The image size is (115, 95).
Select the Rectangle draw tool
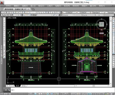coord(4,26)
